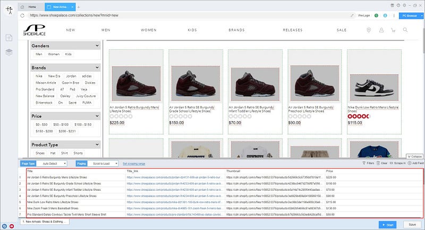425x230 pixels.
Task: Collapse the Brands filter section
Action: tap(97, 67)
